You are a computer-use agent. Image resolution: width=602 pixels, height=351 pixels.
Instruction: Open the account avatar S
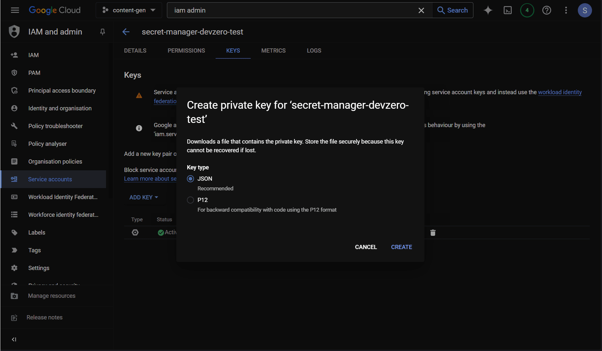pyautogui.click(x=585, y=10)
